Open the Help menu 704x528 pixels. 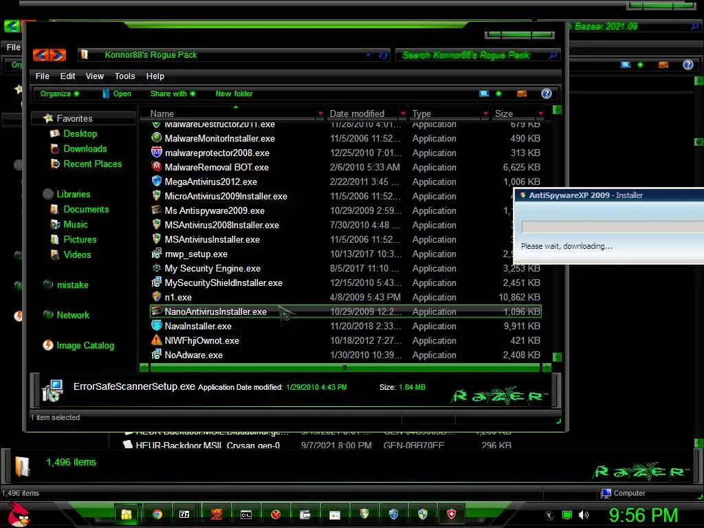155,76
